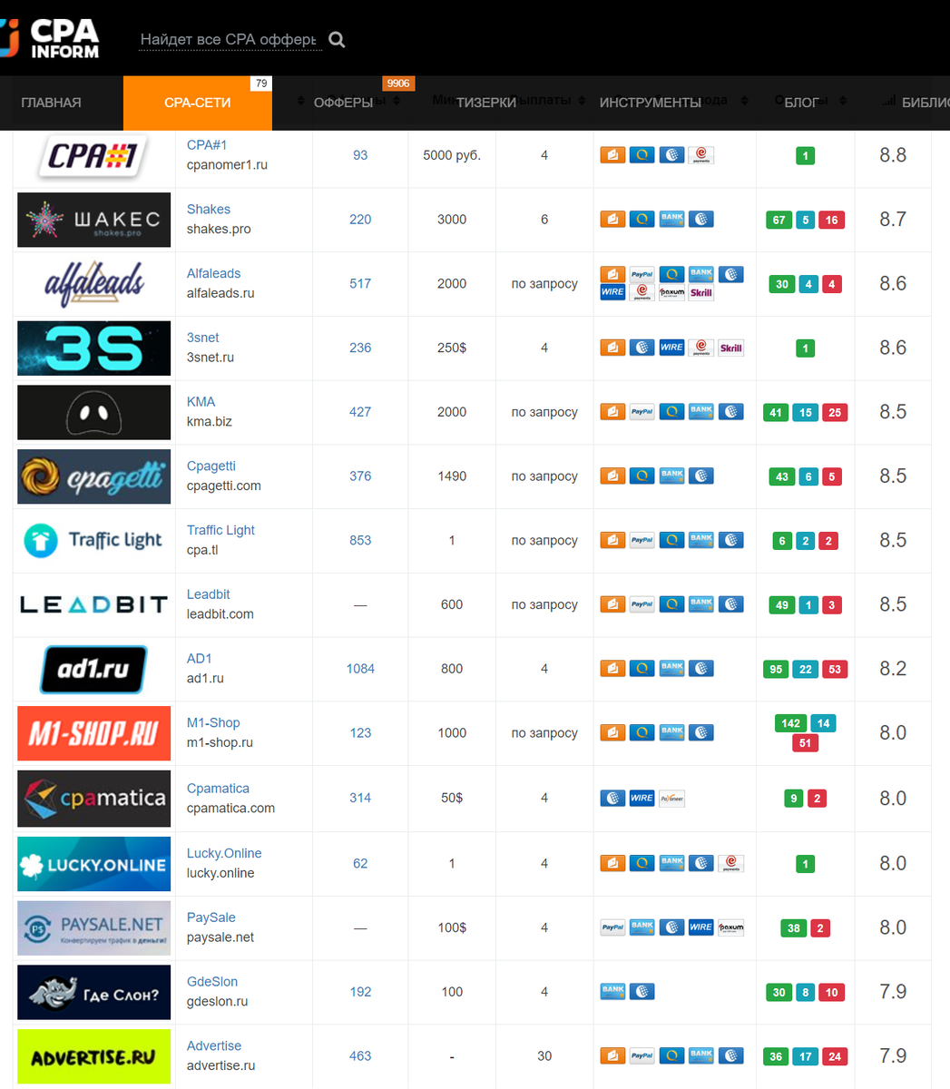950x1089 pixels.
Task: Click '250$' minimum in 3snet row
Action: coord(452,348)
